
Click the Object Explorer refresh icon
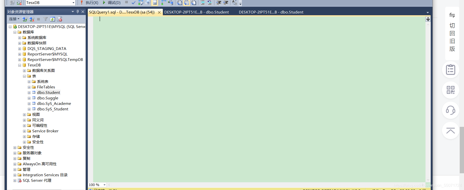(53, 19)
